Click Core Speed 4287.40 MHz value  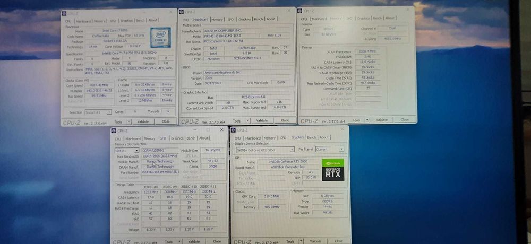pos(99,85)
